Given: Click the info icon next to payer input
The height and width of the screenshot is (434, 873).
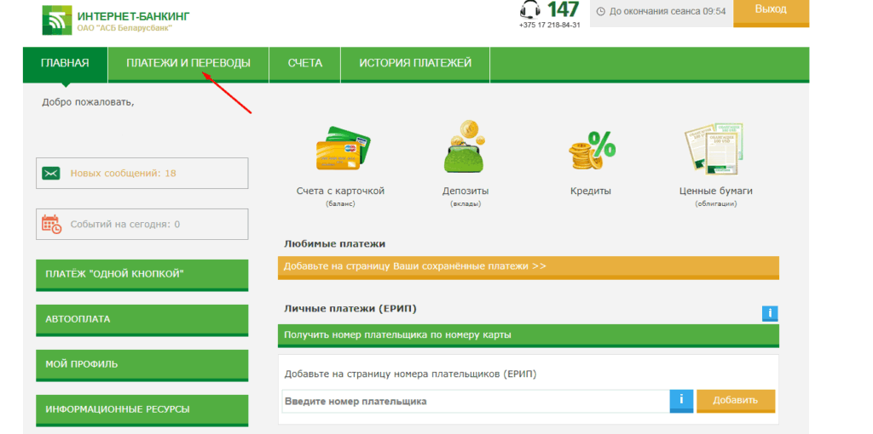Looking at the screenshot, I should click(681, 401).
